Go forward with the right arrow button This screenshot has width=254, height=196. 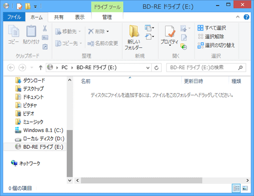click(x=22, y=68)
